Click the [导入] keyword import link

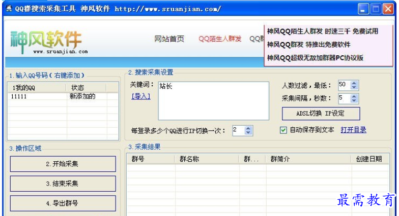pos(140,96)
